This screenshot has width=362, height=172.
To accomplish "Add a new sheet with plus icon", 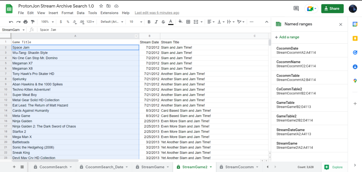I will [14, 167].
